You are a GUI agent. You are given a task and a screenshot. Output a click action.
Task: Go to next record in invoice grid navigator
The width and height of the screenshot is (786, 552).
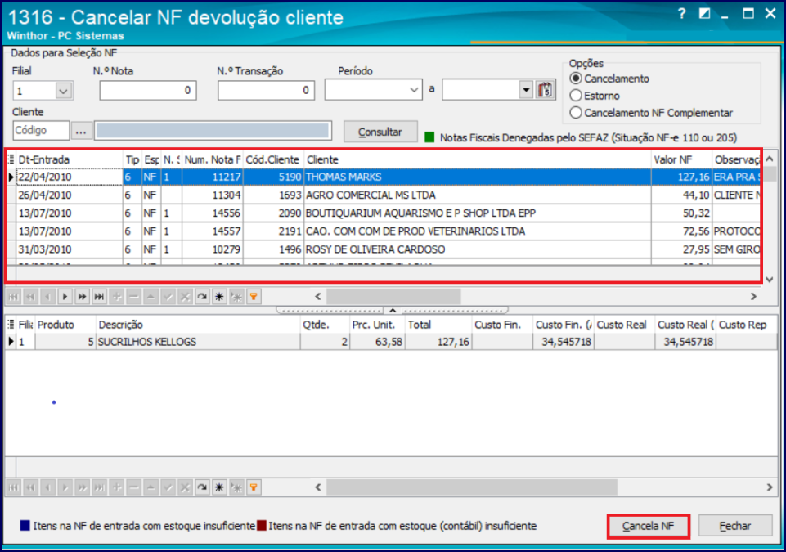coord(65,297)
